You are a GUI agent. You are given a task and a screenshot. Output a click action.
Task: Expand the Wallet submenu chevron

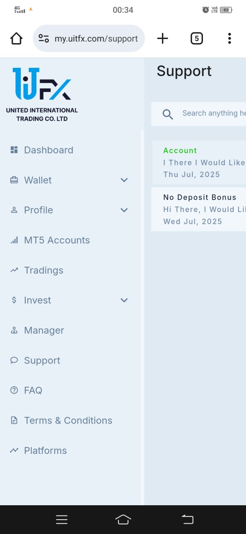[x=124, y=180]
